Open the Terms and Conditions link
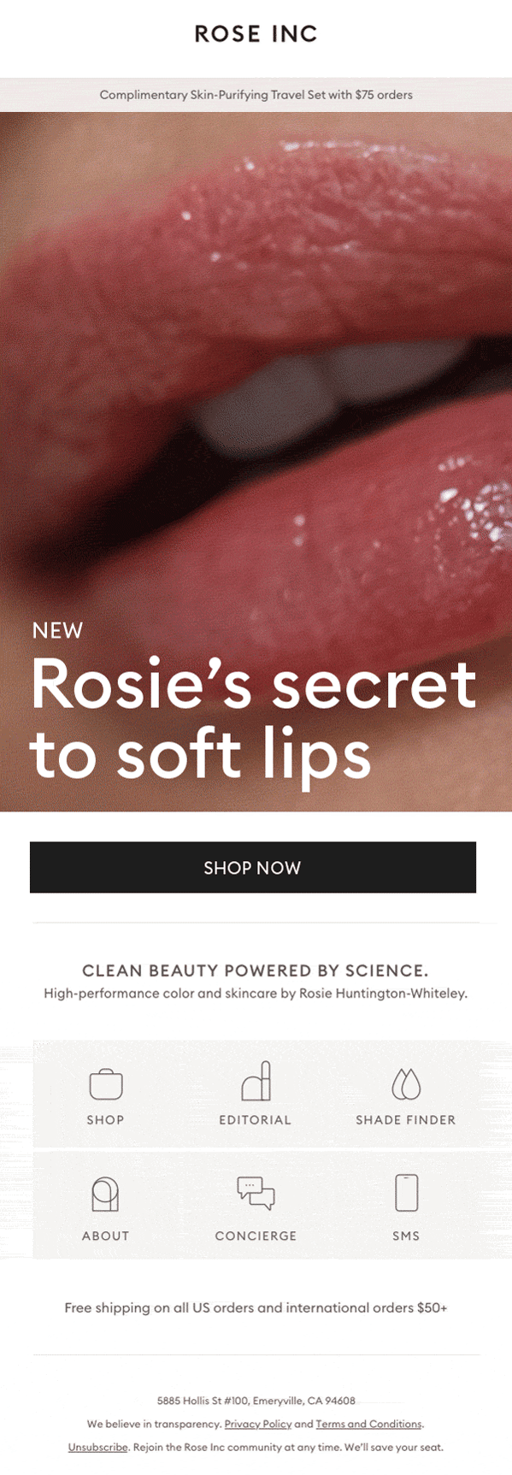512x1475 pixels. pos(369,1424)
